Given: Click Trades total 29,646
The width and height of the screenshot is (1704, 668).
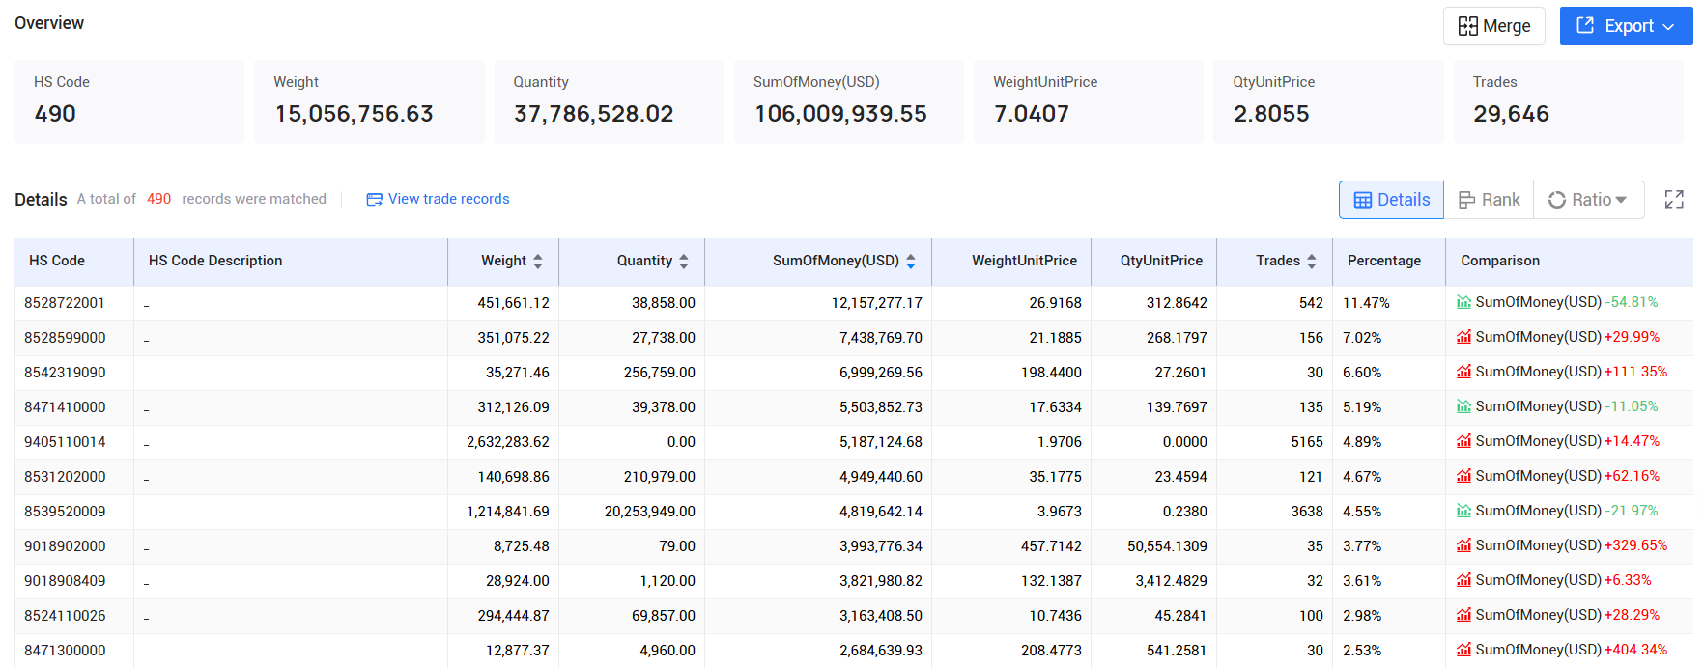Looking at the screenshot, I should [x=1511, y=114].
